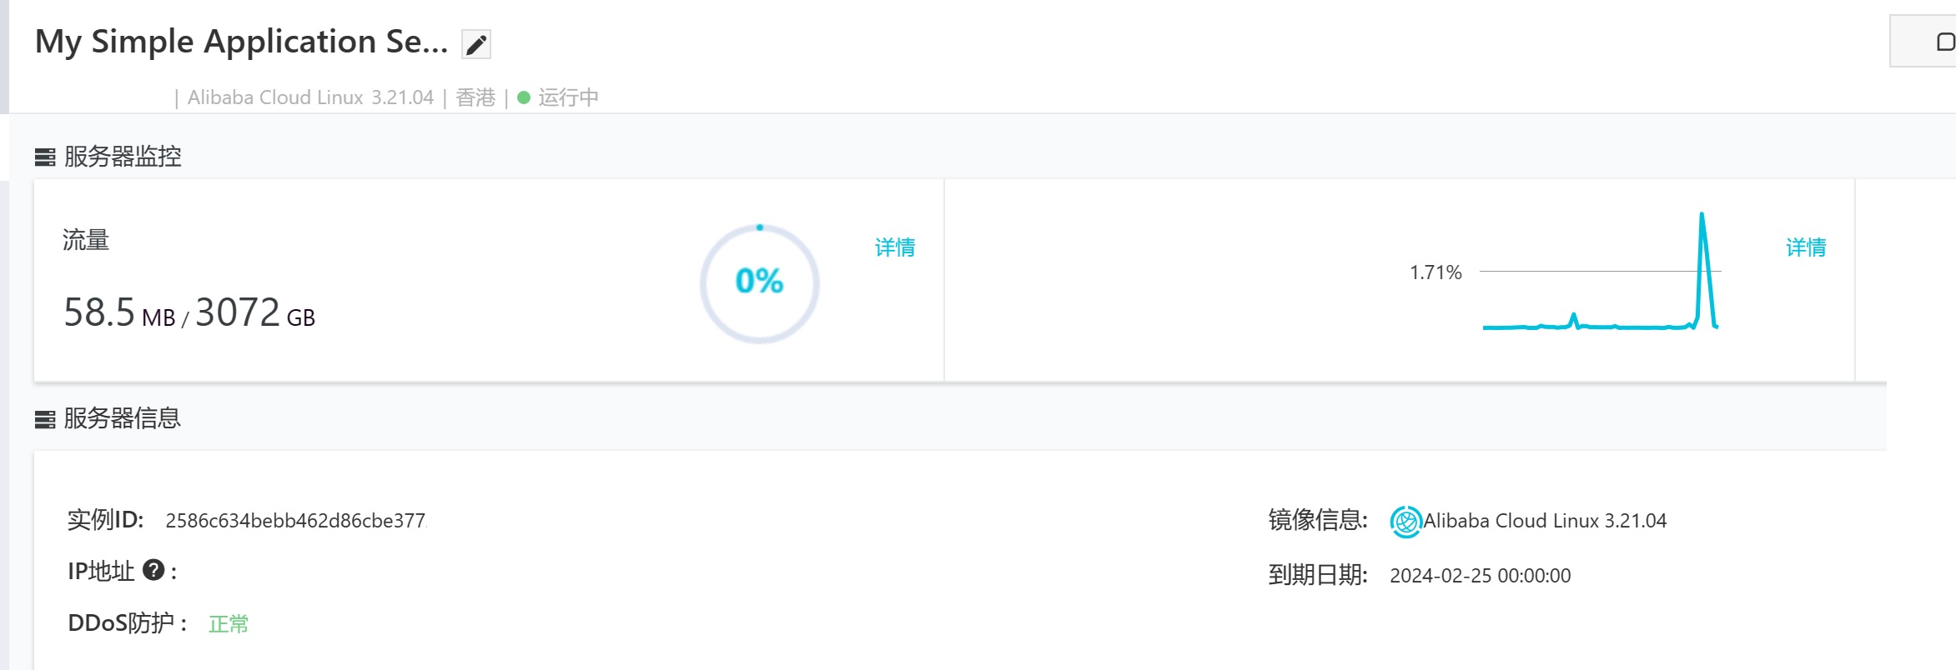Click the 服务器信息 section heading
The height and width of the screenshot is (670, 1956).
123,418
